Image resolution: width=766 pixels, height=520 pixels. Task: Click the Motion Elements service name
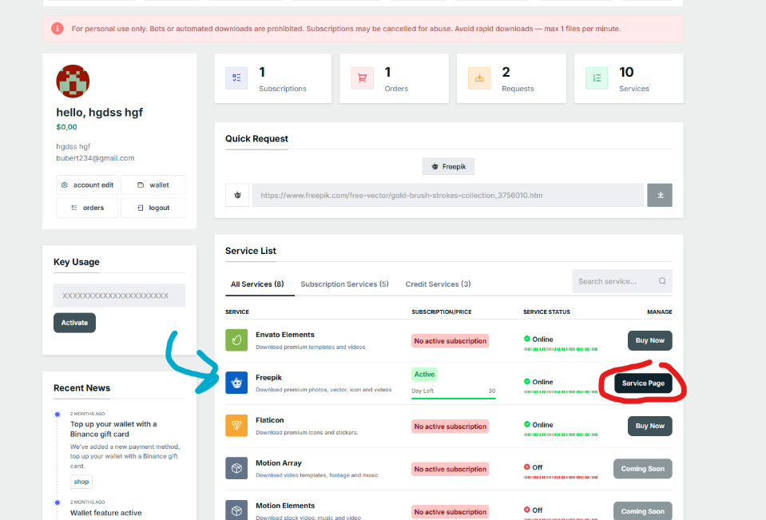(285, 506)
